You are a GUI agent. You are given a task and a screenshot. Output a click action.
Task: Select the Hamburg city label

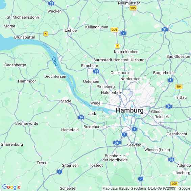pyautogui.click(x=129, y=110)
